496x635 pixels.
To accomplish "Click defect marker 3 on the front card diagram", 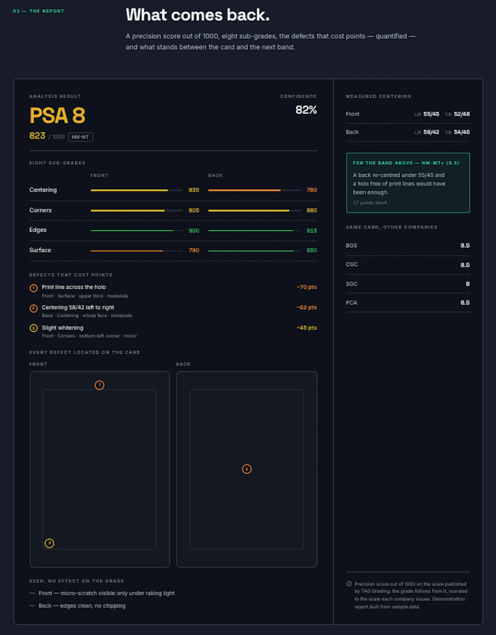I will point(49,543).
